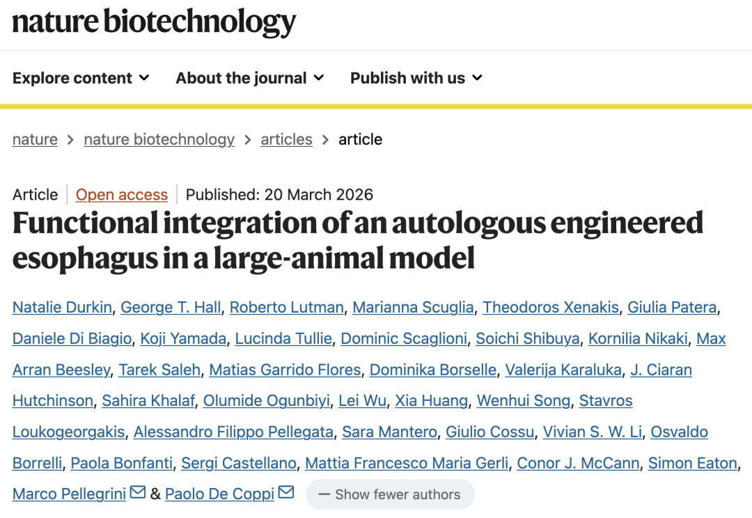This screenshot has height=518, width=752.
Task: Go to nature breadcrumb link
Action: (35, 139)
